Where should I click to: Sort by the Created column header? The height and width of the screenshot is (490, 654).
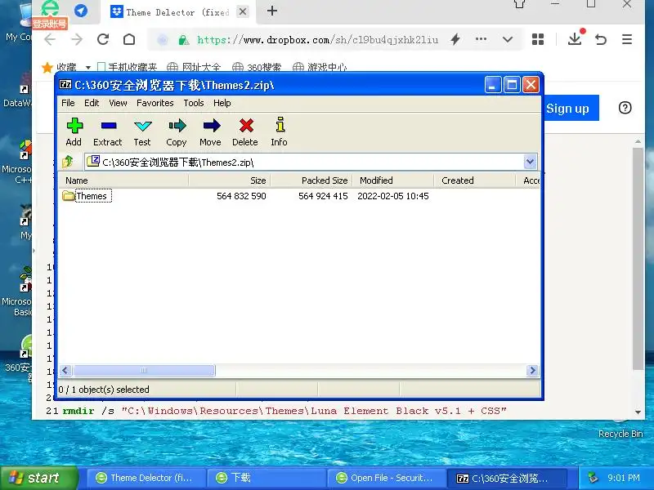tap(475, 180)
